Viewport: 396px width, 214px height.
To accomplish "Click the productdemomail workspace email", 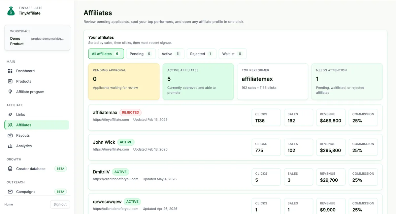I will click(x=48, y=39).
